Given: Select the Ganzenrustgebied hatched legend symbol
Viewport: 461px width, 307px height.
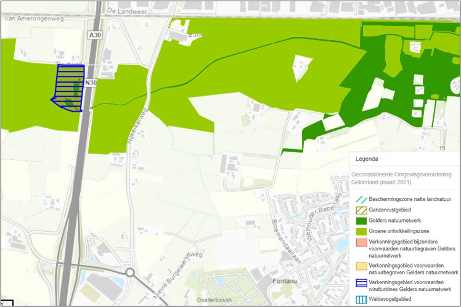Looking at the screenshot, I should [360, 211].
